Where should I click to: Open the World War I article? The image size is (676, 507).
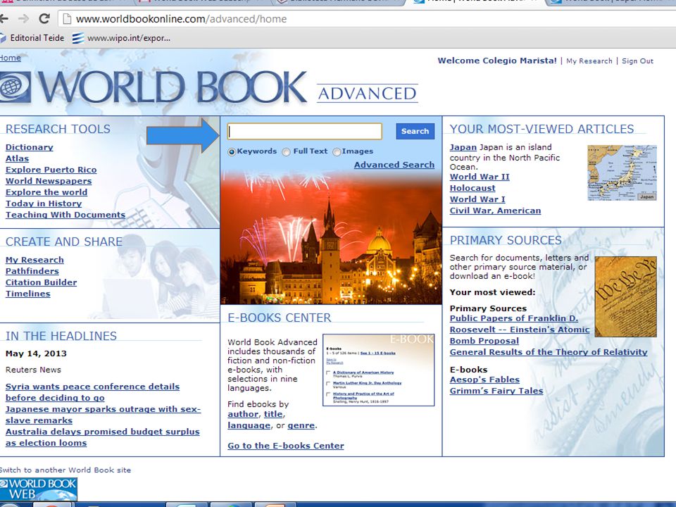click(477, 199)
